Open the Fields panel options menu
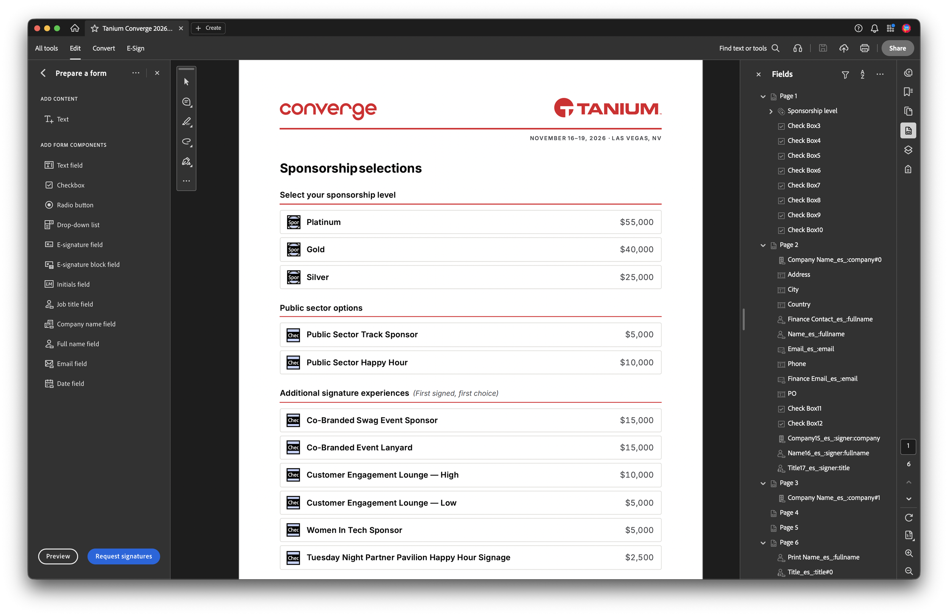948x616 pixels. pos(880,74)
